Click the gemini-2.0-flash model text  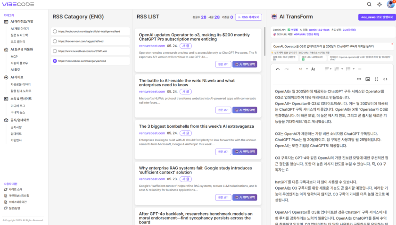[x=319, y=30]
